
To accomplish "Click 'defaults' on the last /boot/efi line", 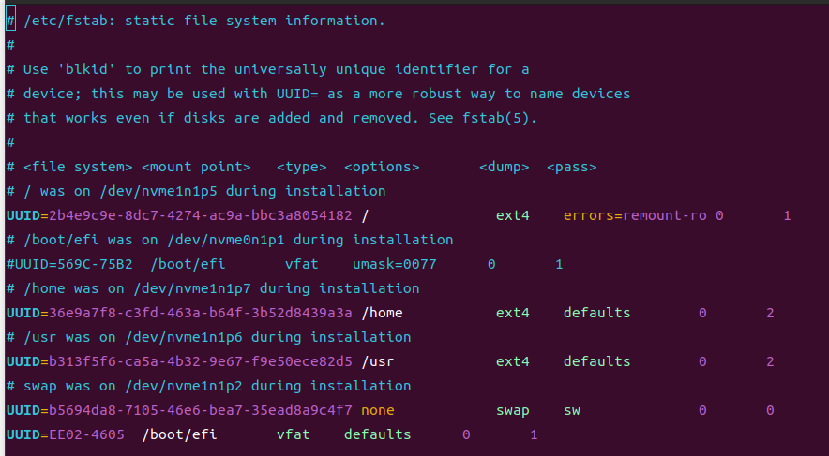I will point(377,434).
